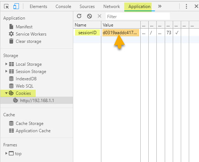
Task: Open Service Workers
Action: (31, 34)
